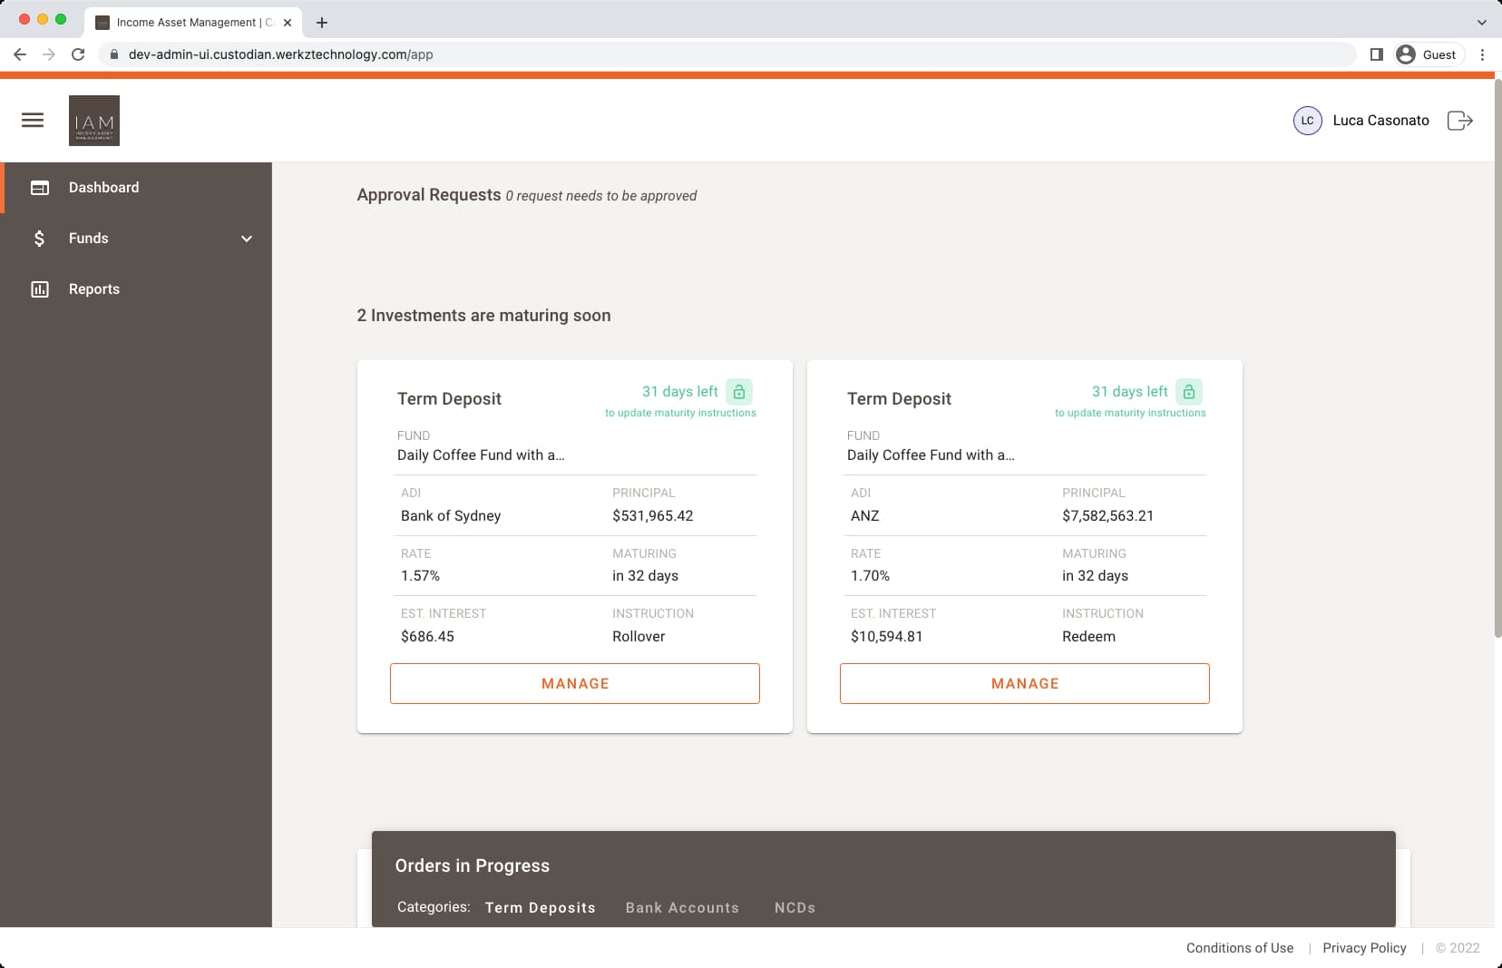Click MANAGE on the Bank of Sydney deposit
Image resolution: width=1502 pixels, height=968 pixels.
point(575,683)
